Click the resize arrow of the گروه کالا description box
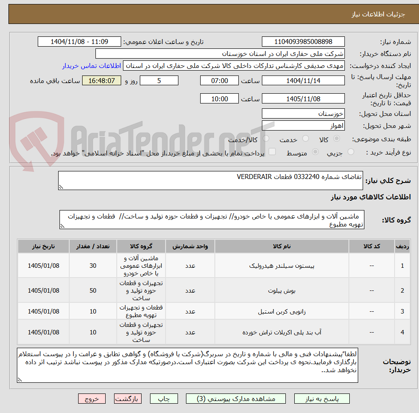 [63, 225]
